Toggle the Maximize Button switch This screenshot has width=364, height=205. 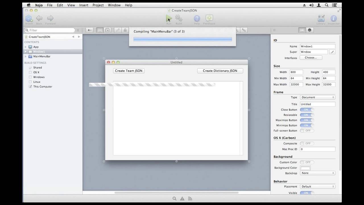coord(307,120)
